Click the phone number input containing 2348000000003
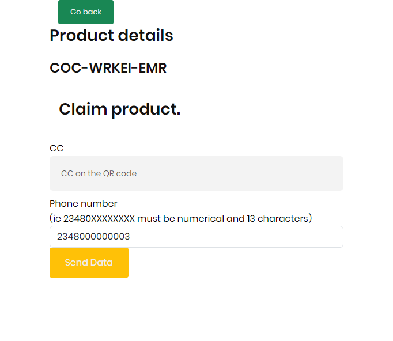The width and height of the screenshot is (393, 341). click(197, 237)
